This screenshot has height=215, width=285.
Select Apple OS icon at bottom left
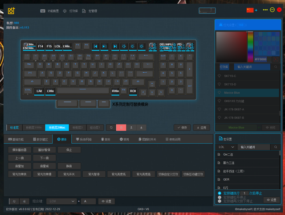[x=24, y=201]
